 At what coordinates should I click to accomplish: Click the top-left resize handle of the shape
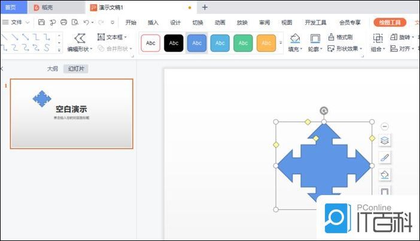[276, 122]
